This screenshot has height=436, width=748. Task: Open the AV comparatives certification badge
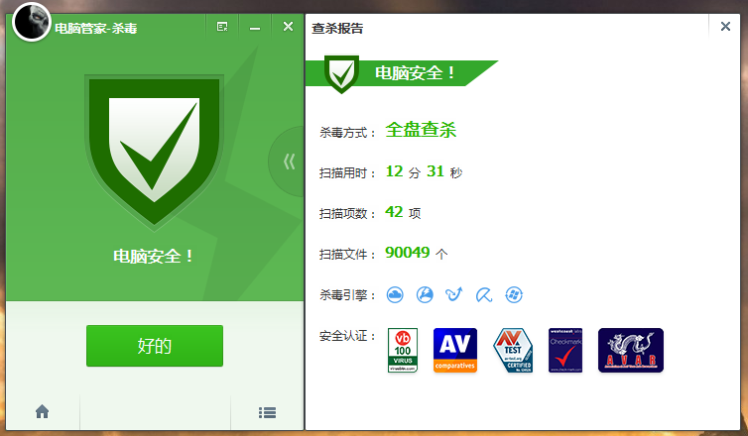(x=455, y=350)
